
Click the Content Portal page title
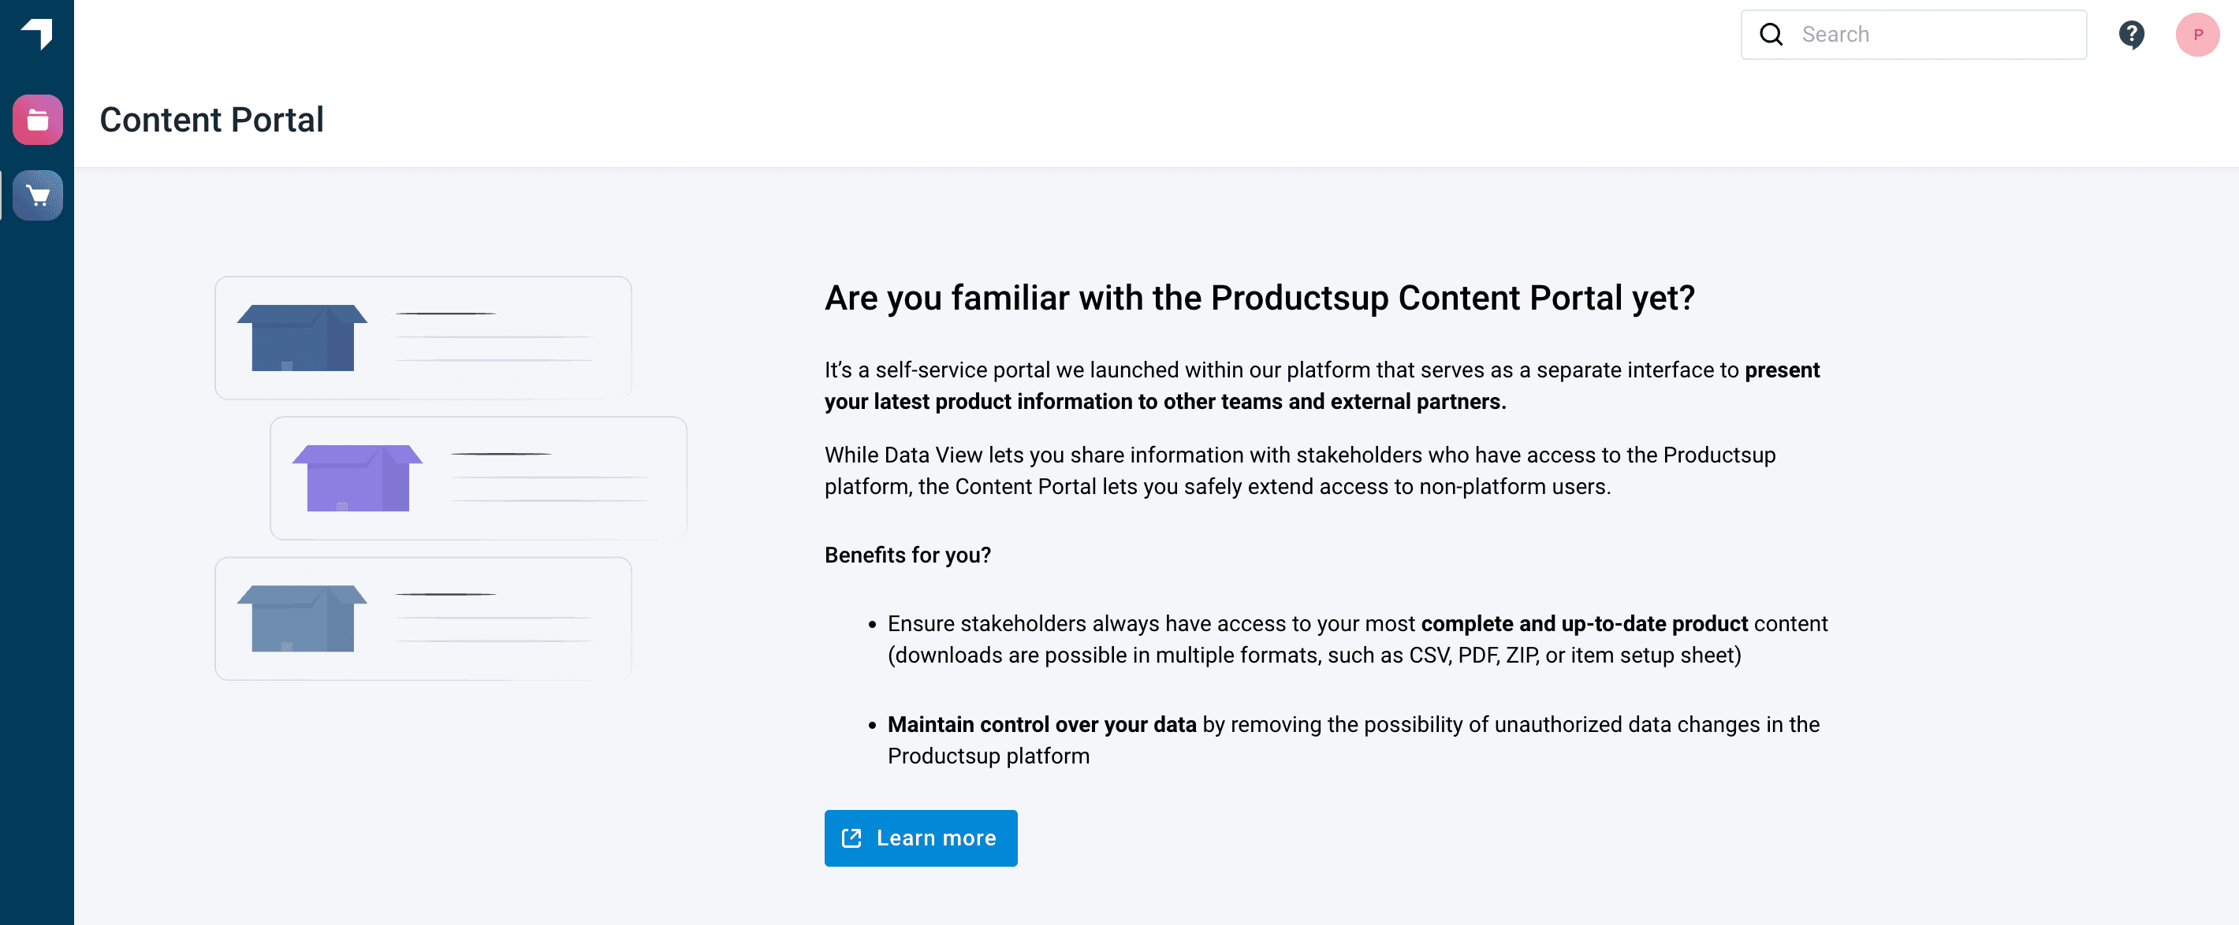tap(211, 120)
